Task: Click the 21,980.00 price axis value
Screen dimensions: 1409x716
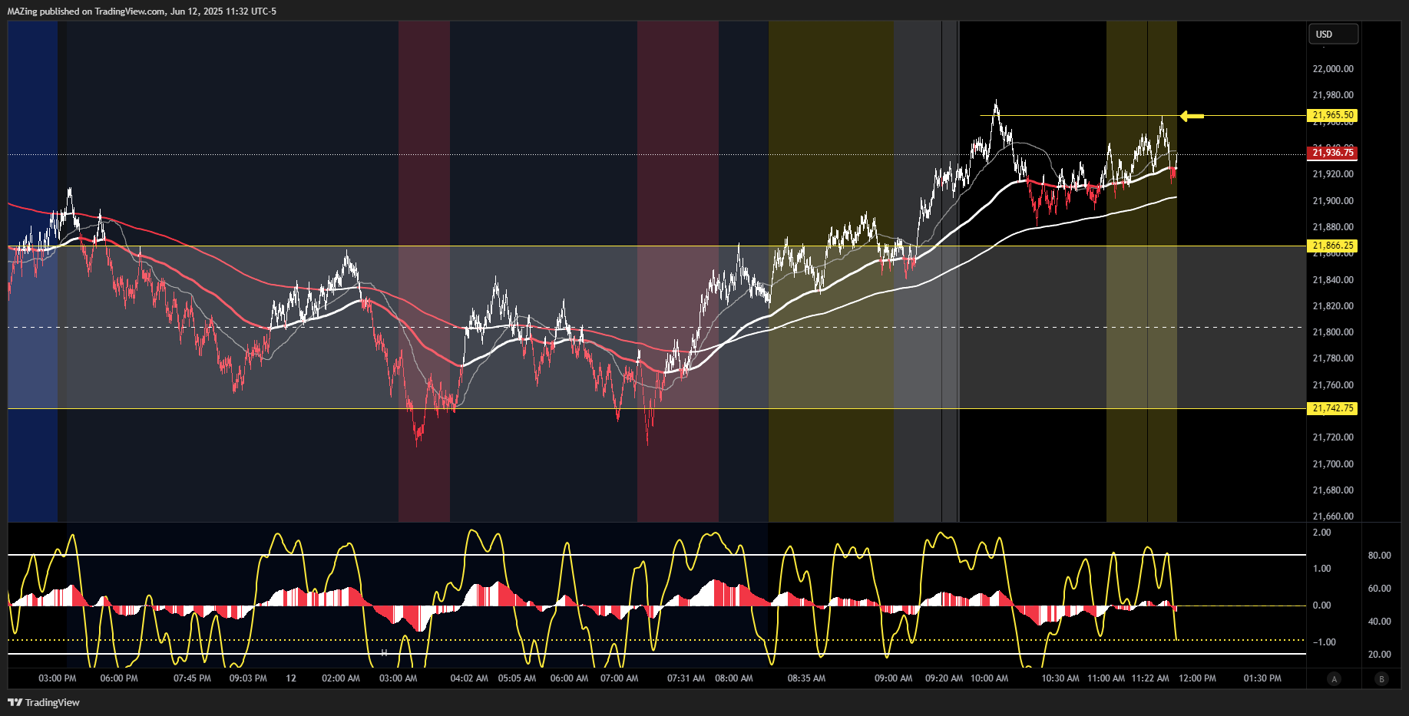Action: coord(1333,95)
